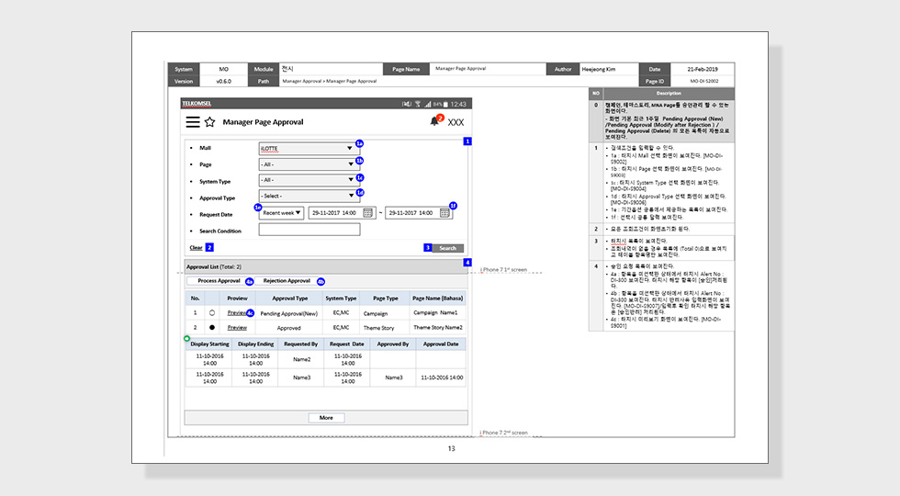The height and width of the screenshot is (496, 900).
Task: Open calendar icon for start date
Action: pos(368,213)
